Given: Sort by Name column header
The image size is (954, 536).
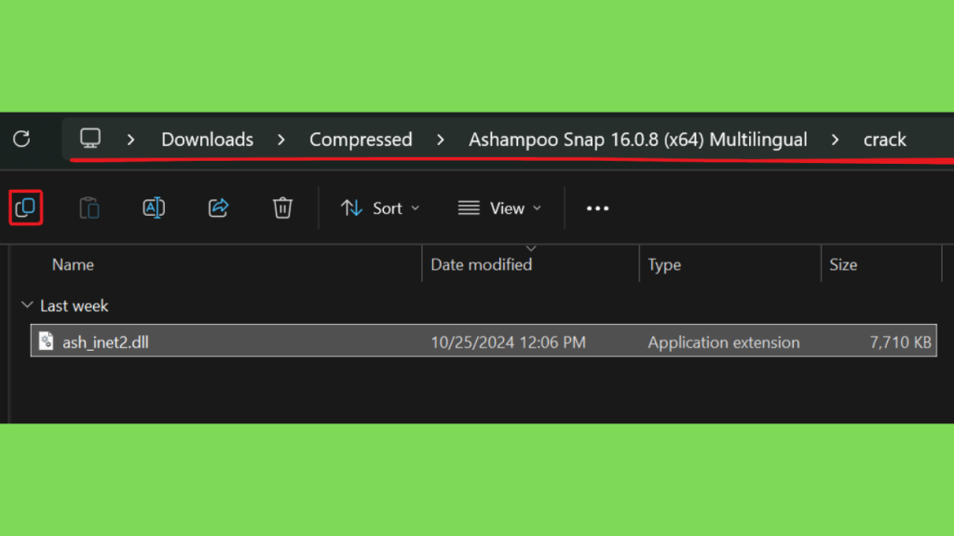Looking at the screenshot, I should click(x=73, y=265).
